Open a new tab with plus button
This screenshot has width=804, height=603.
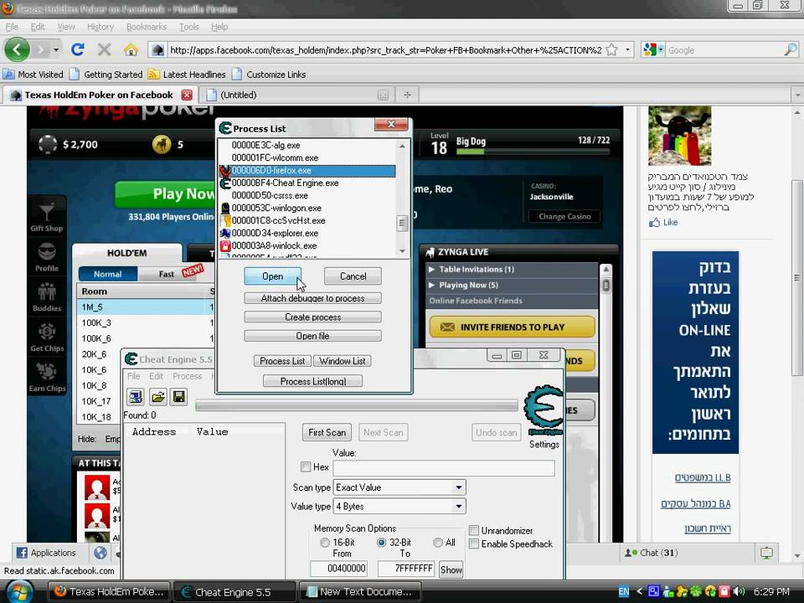click(x=407, y=95)
